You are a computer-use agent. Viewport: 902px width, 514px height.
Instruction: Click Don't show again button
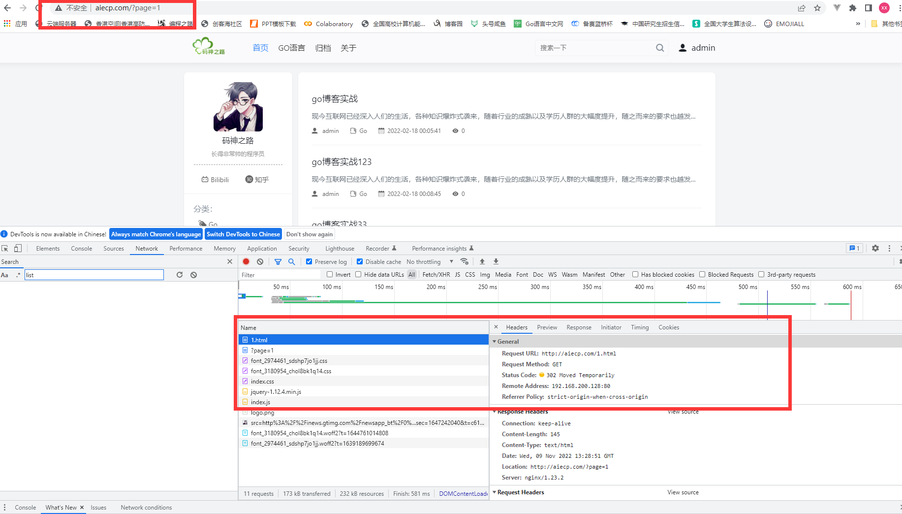(310, 234)
